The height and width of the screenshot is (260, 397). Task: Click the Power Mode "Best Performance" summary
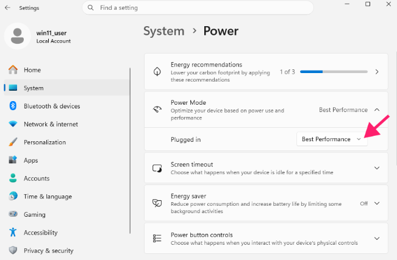(343, 110)
